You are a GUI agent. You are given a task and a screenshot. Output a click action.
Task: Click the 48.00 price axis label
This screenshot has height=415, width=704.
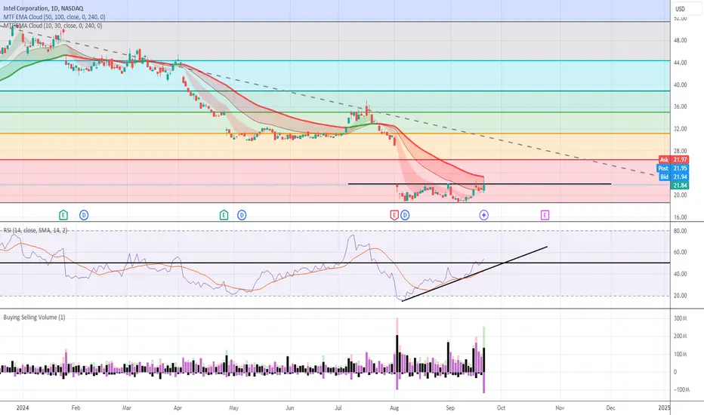tap(680, 41)
